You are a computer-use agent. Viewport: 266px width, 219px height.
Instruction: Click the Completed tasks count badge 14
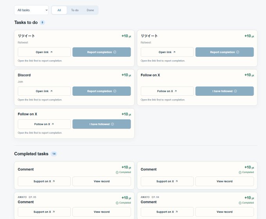54,154
